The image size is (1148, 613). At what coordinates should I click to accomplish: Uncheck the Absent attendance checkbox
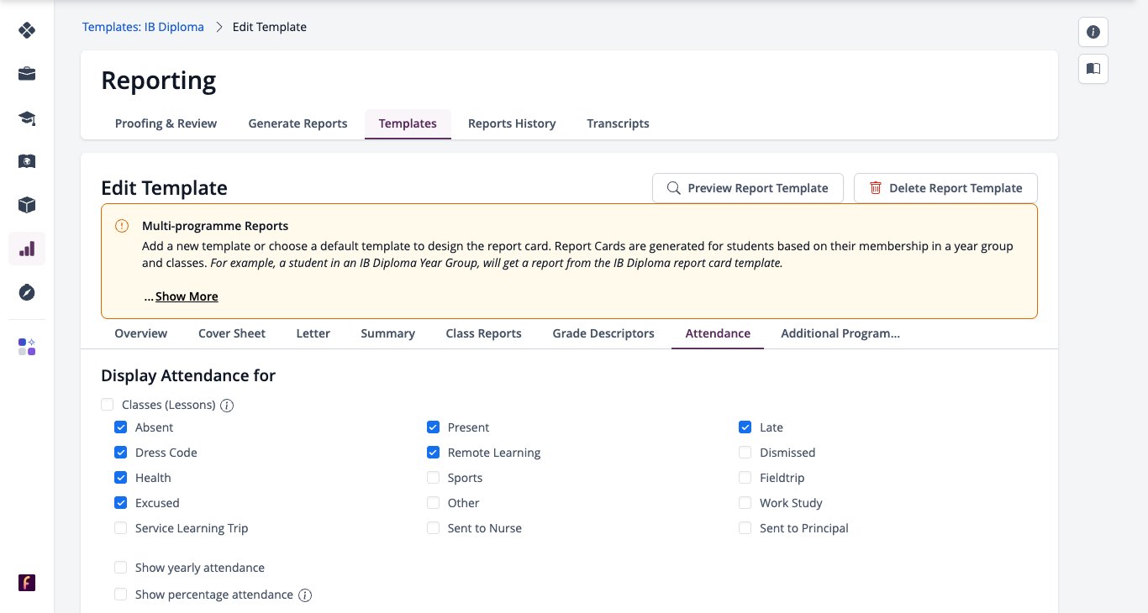point(121,427)
